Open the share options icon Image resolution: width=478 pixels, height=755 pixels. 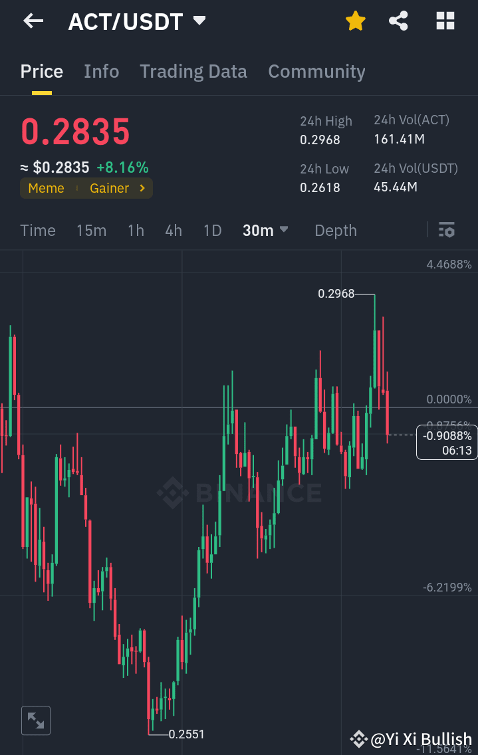[398, 21]
